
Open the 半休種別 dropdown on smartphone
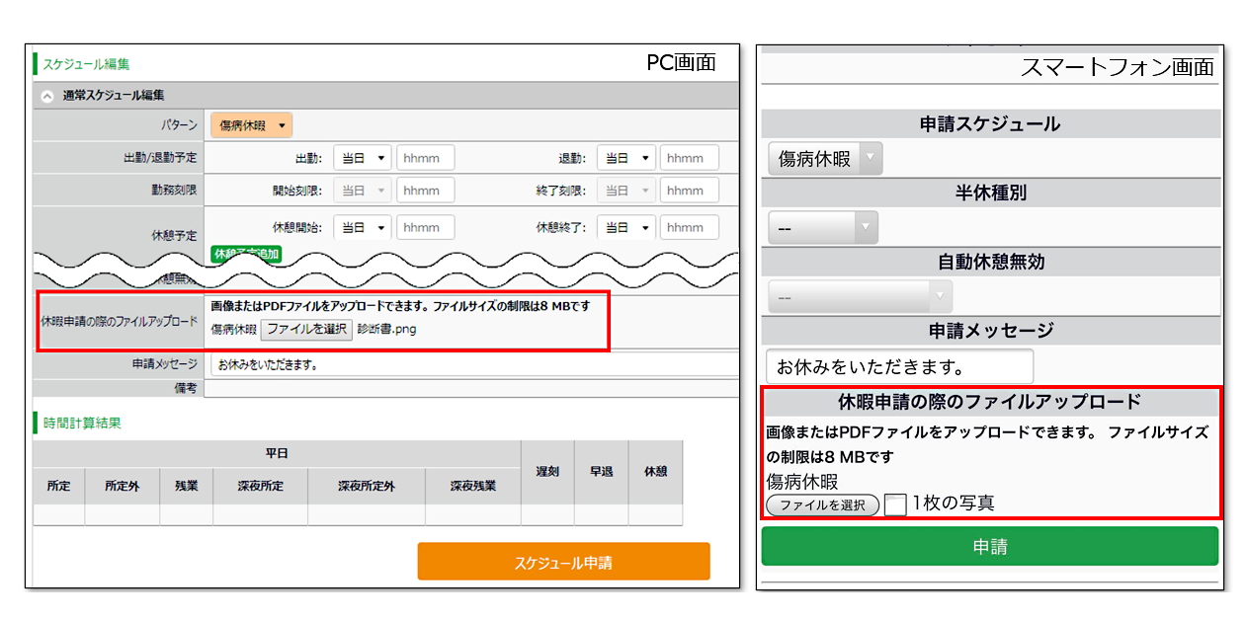[x=822, y=228]
